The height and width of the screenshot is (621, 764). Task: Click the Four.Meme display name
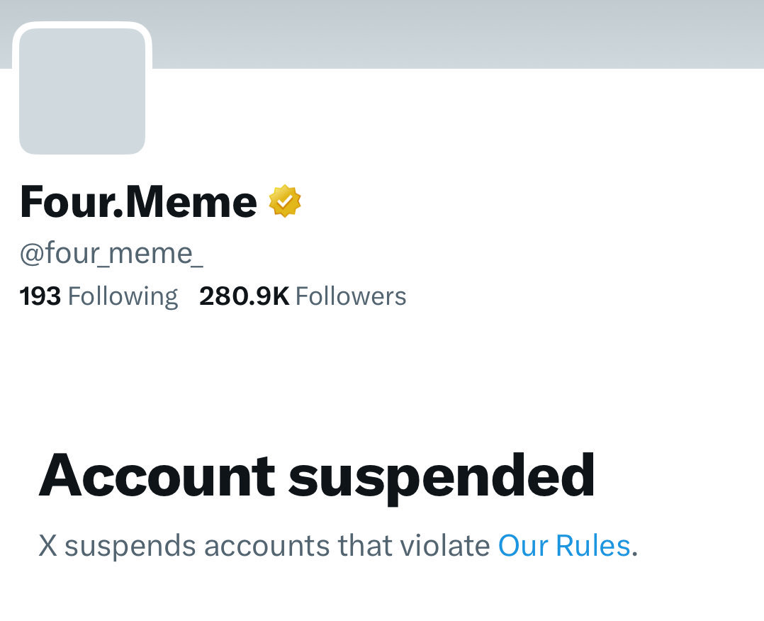click(x=138, y=201)
